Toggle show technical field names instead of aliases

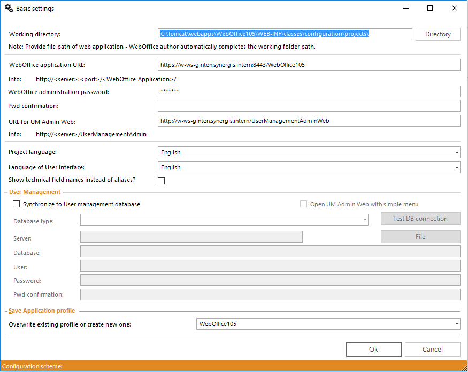pyautogui.click(x=161, y=180)
